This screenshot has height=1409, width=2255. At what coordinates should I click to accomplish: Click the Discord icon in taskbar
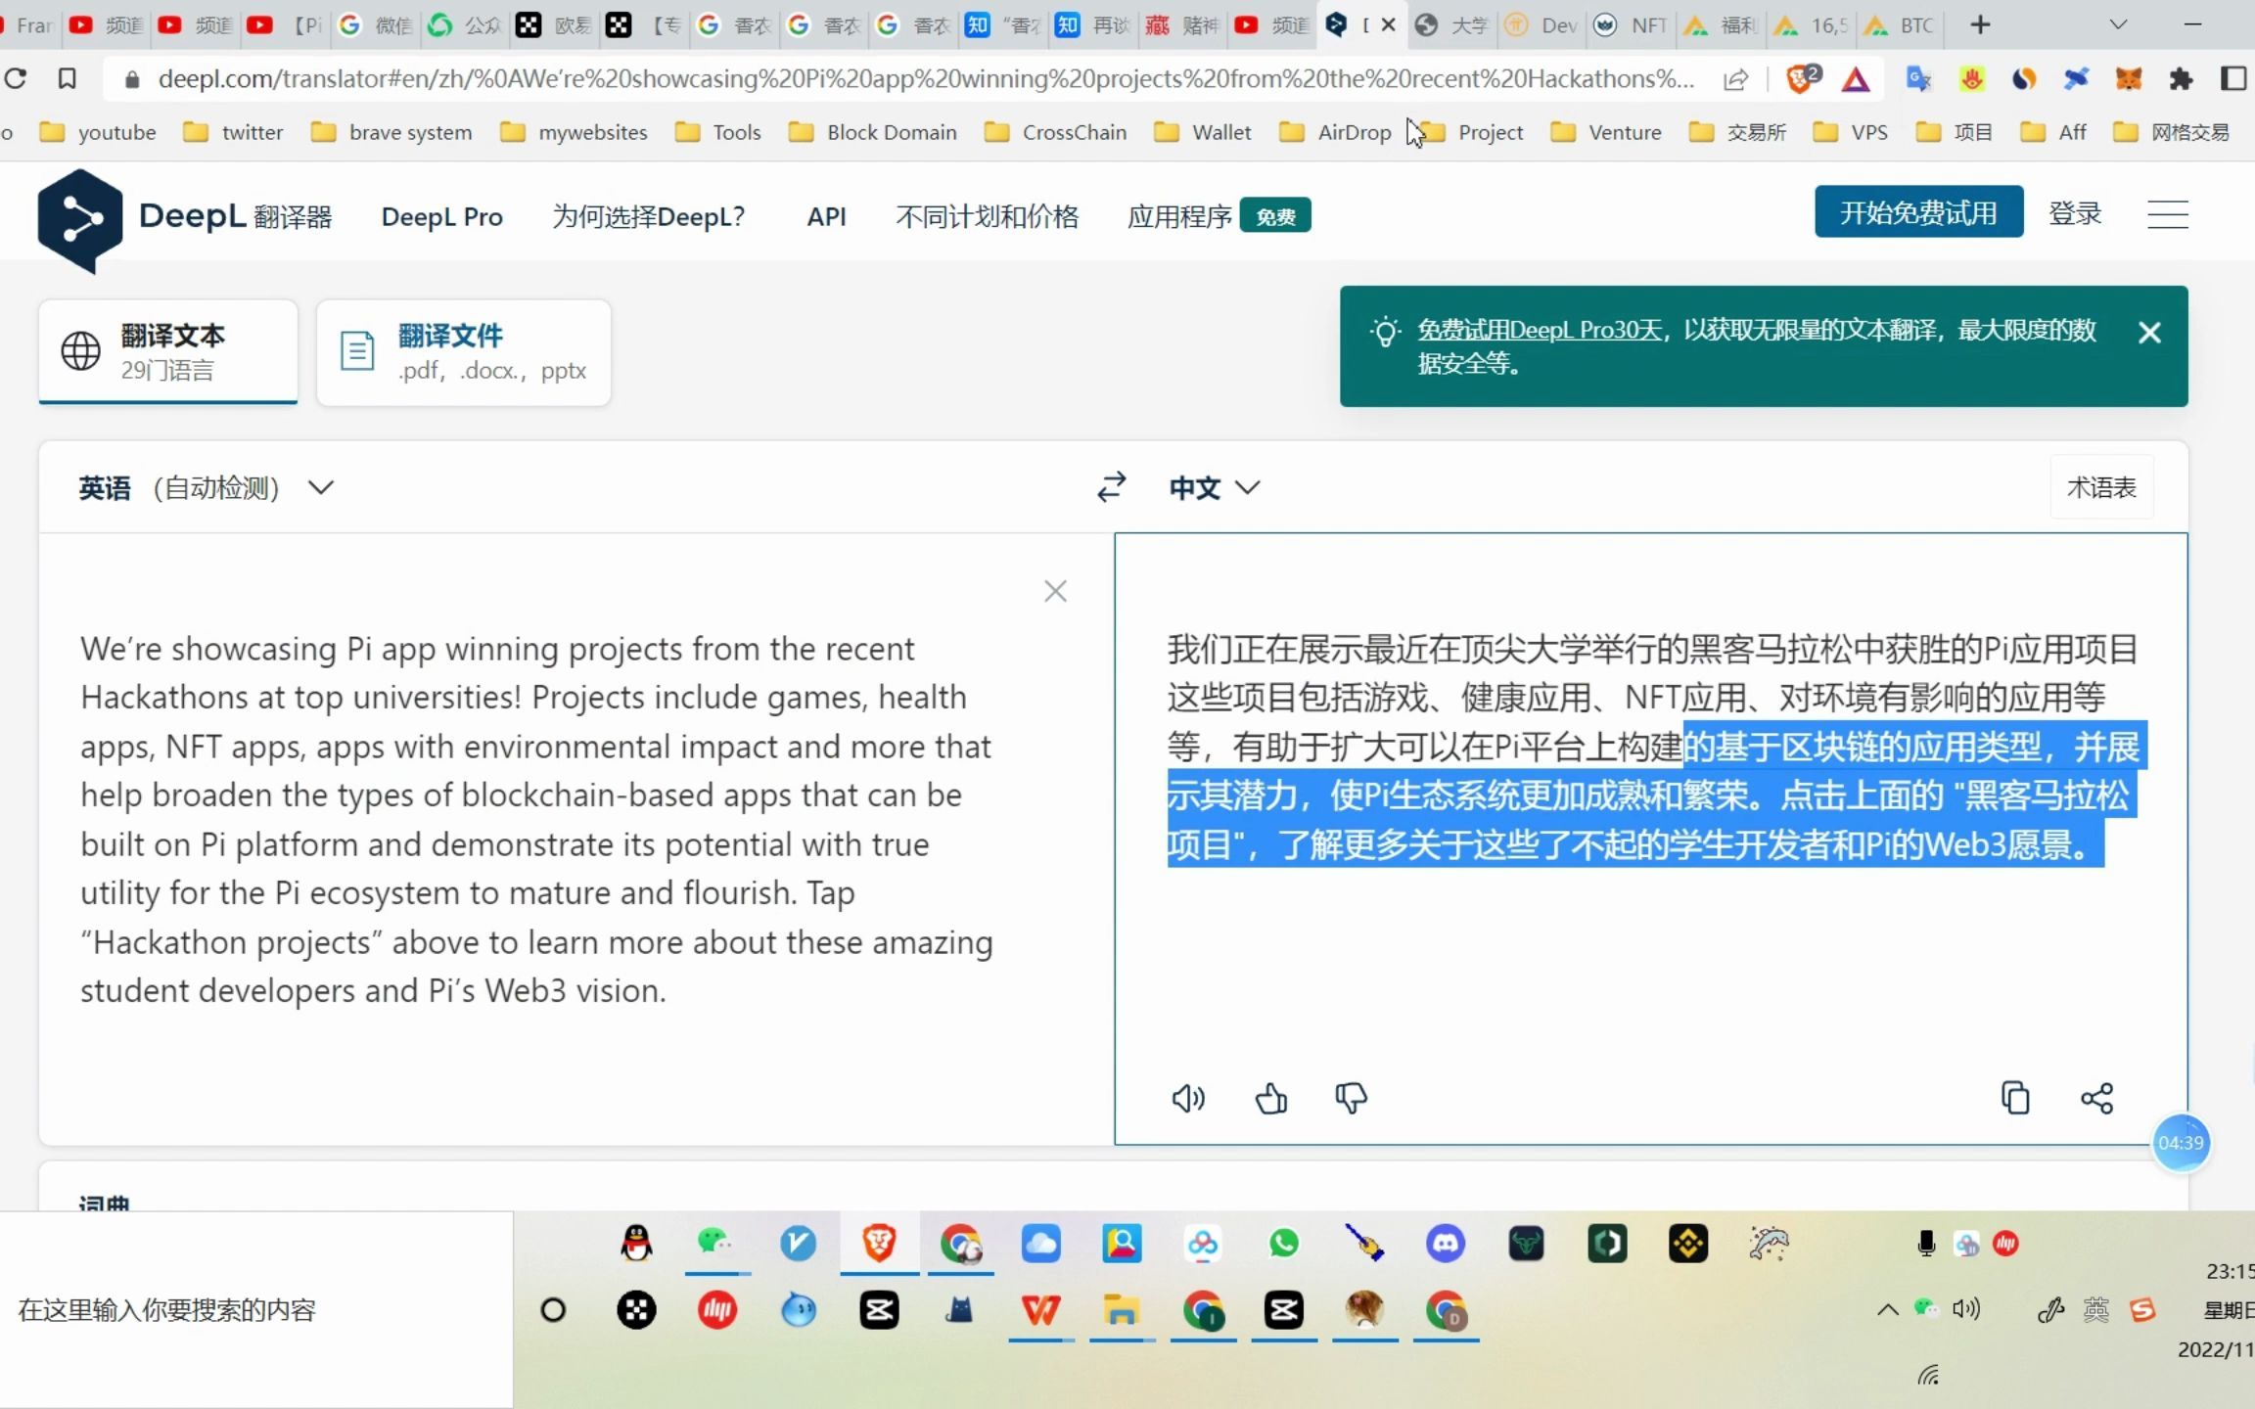coord(1445,1242)
